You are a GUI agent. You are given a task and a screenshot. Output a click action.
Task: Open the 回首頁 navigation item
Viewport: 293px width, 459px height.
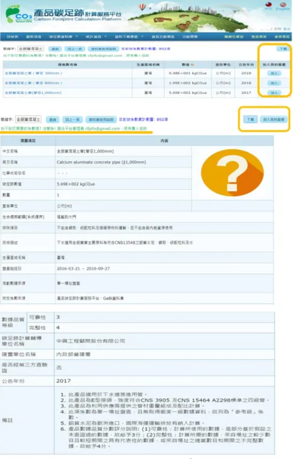coord(12,37)
